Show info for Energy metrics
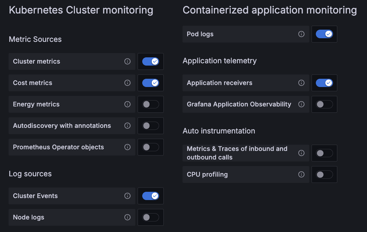 (127, 104)
